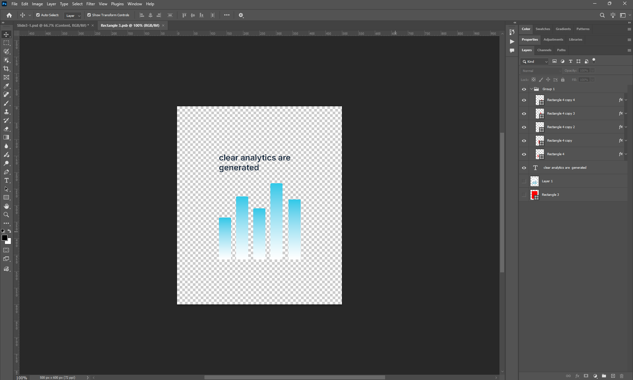
Task: Select the Rectangular Marquee tool
Action: pyautogui.click(x=6, y=43)
